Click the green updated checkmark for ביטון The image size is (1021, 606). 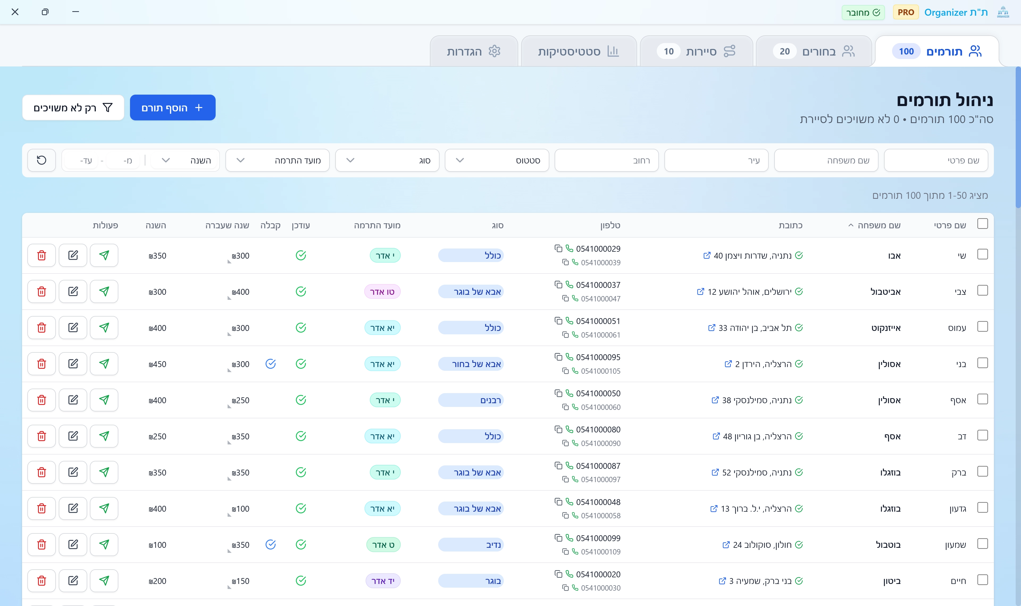click(300, 581)
